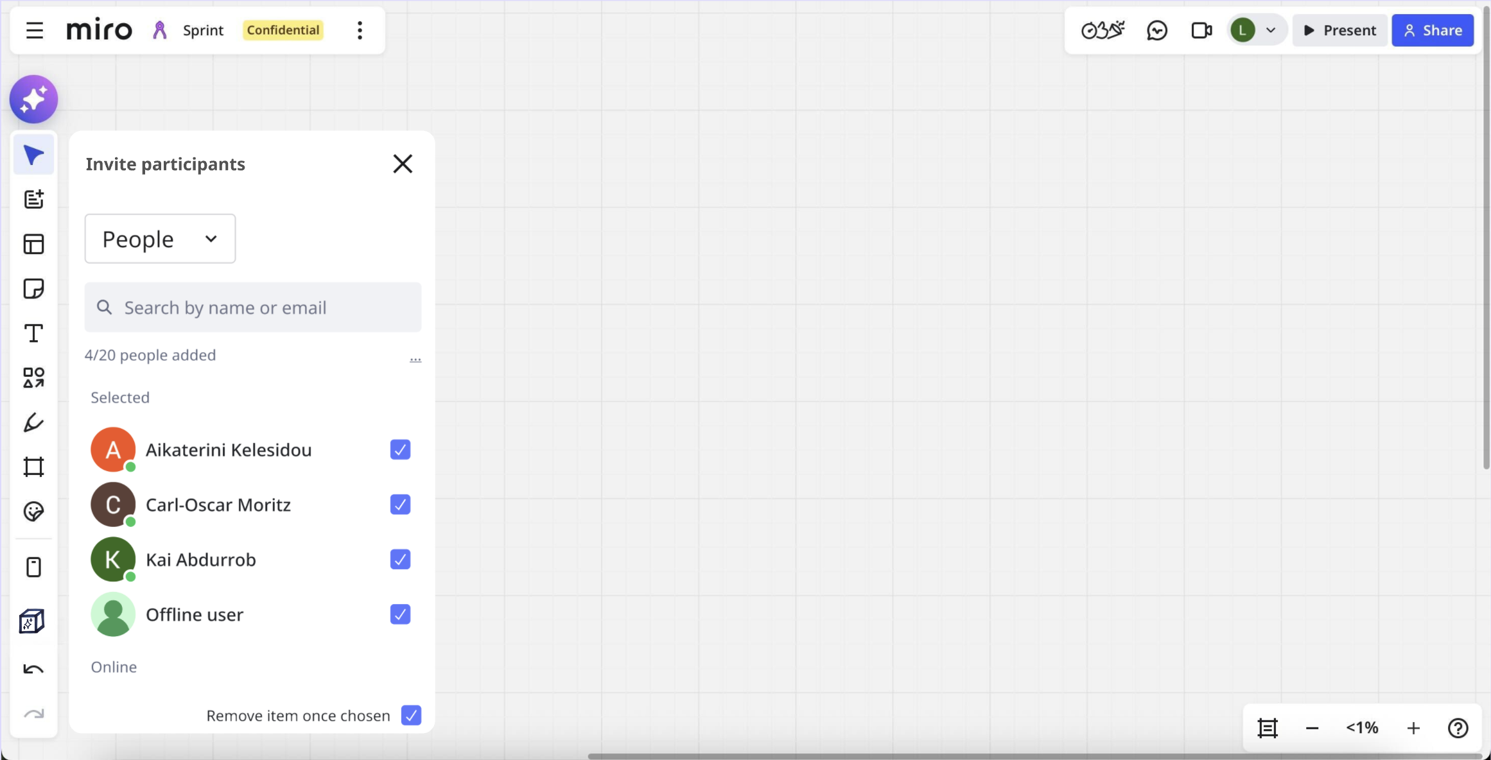
Task: Expand the People dropdown
Action: click(x=160, y=239)
